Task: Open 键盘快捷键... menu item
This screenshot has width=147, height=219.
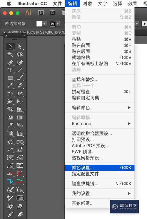Action: coord(100,184)
